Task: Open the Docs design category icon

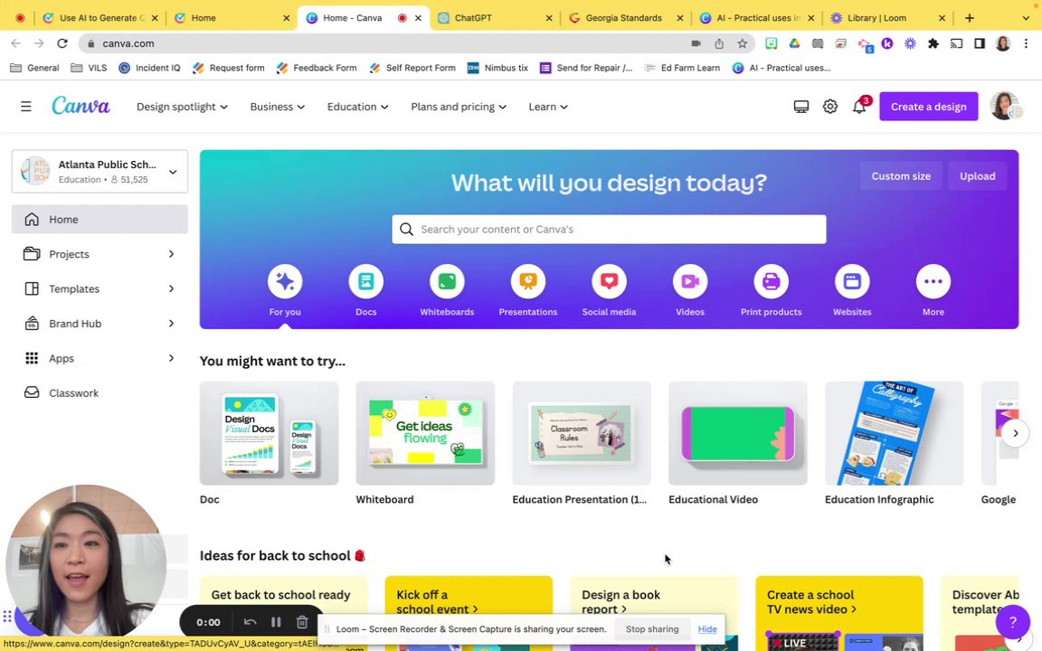Action: point(365,282)
